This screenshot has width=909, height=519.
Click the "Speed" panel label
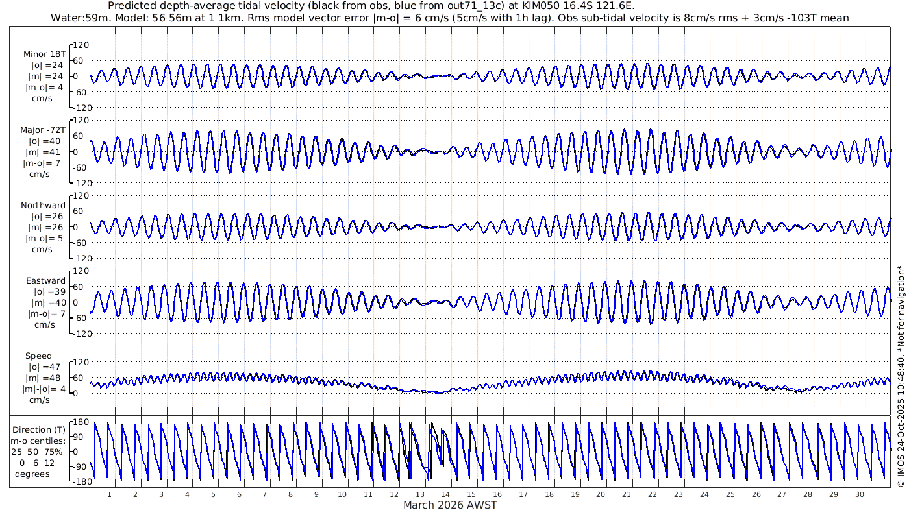pyautogui.click(x=39, y=356)
